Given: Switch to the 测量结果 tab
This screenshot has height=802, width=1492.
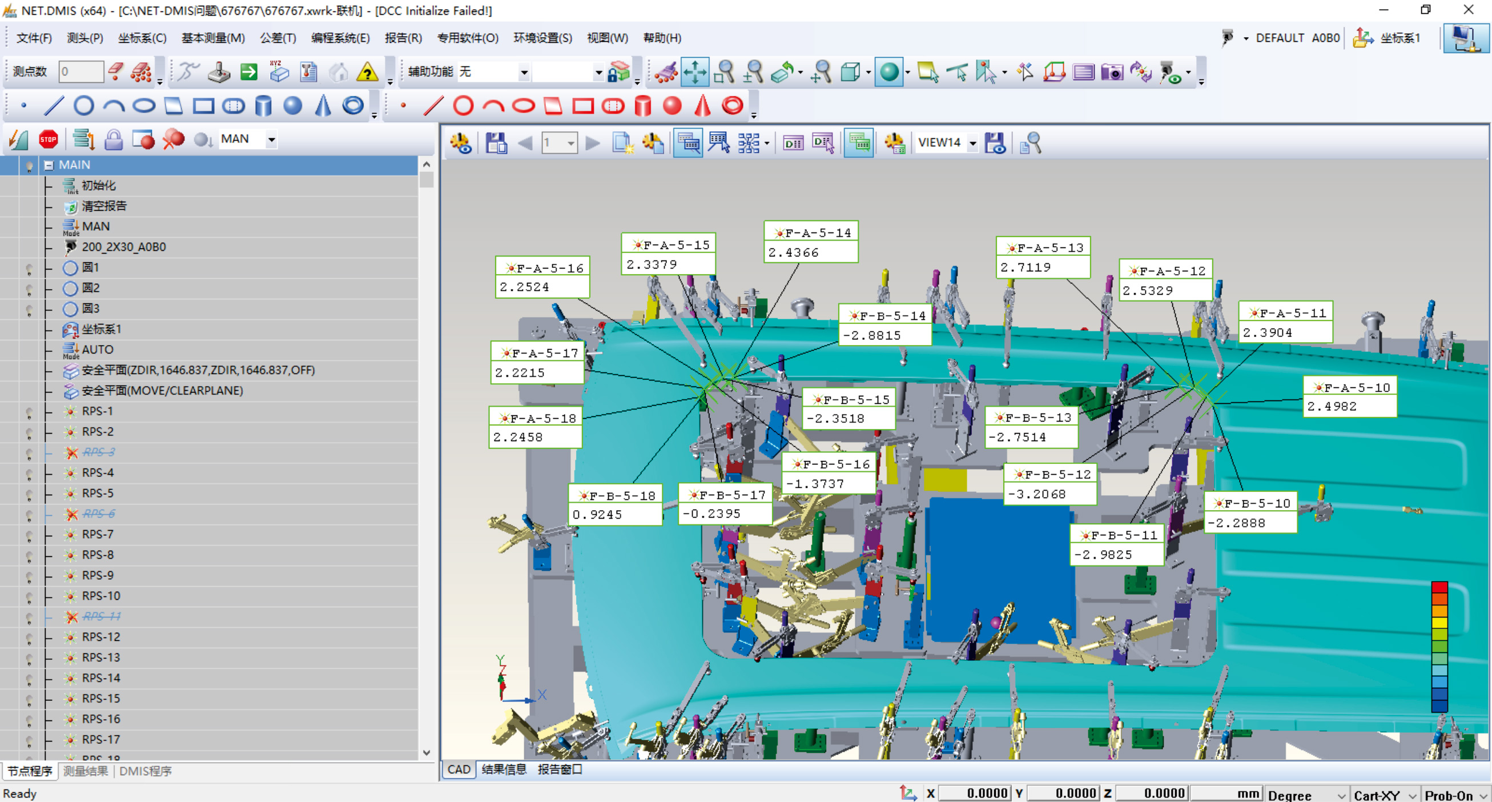Looking at the screenshot, I should [86, 771].
